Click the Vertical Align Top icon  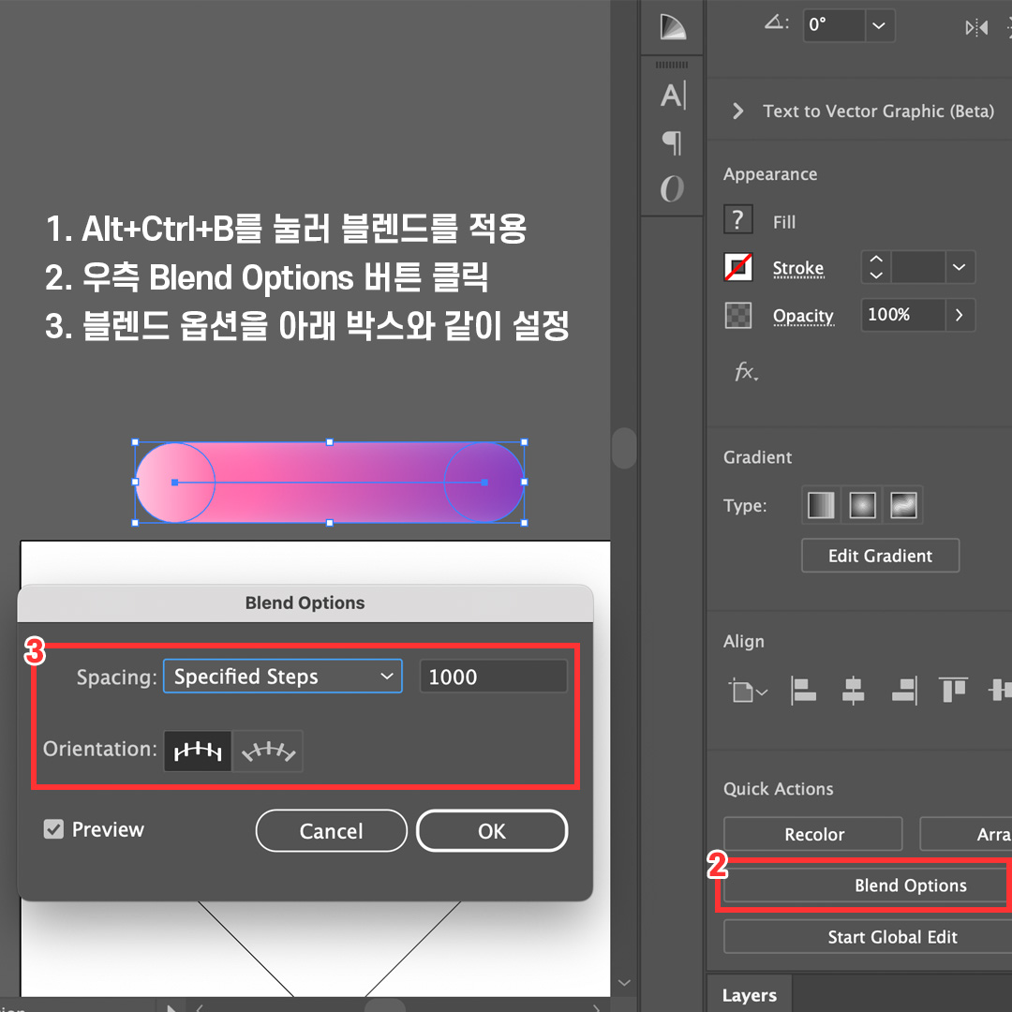click(x=954, y=691)
